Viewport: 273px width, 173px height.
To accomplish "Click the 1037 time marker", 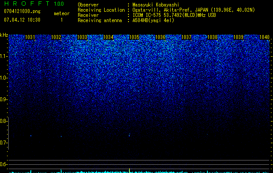I will pyautogui.click(x=186, y=37).
